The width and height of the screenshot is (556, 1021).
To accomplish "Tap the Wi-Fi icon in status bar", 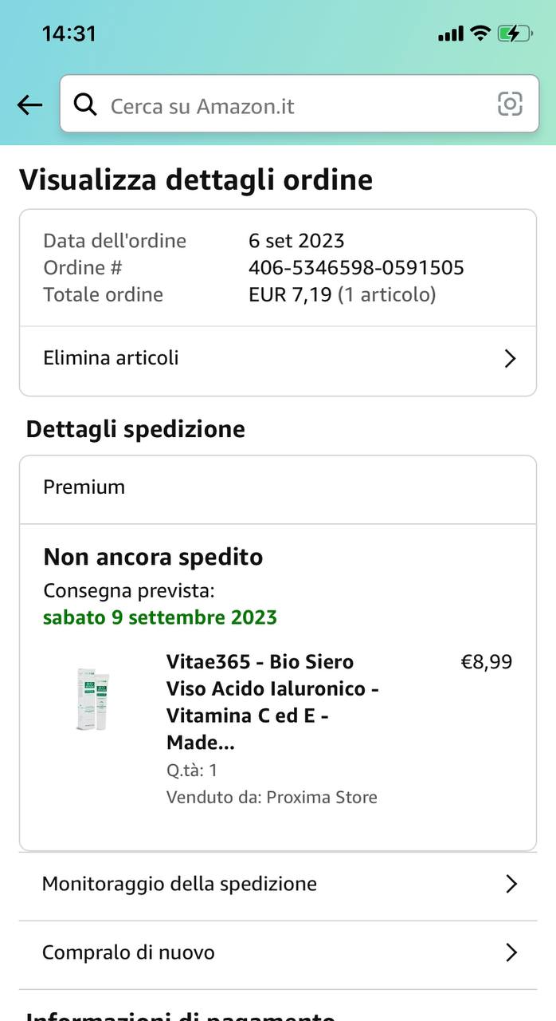I will click(480, 34).
